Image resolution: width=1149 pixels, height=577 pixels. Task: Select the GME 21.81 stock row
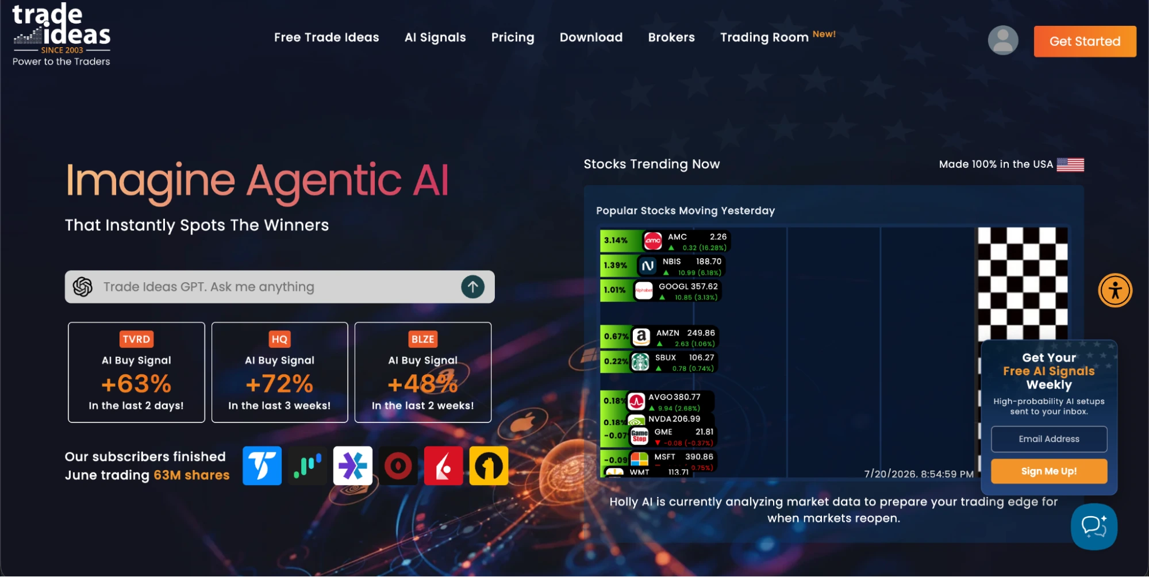(x=658, y=437)
